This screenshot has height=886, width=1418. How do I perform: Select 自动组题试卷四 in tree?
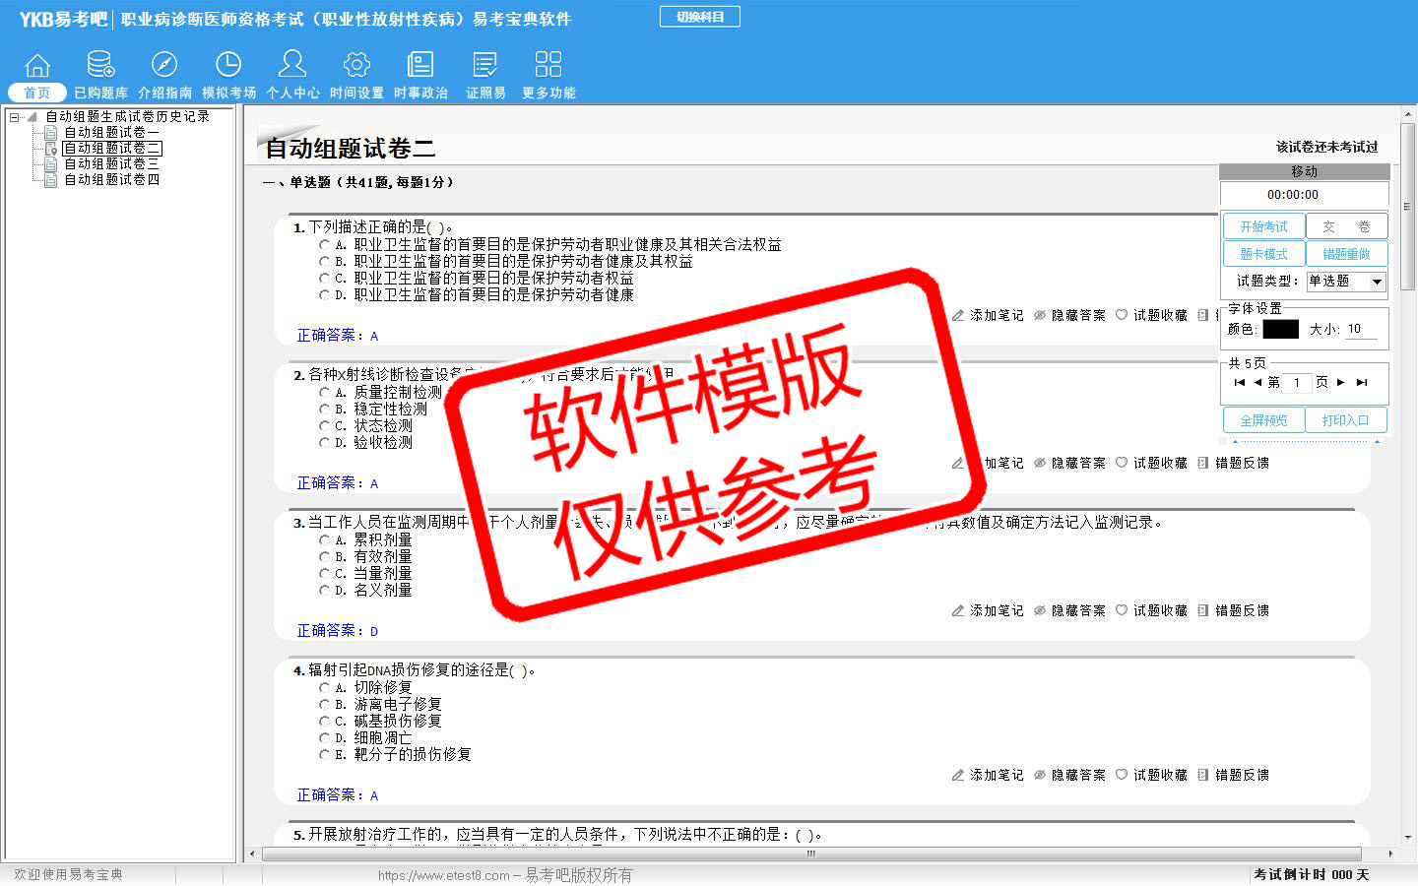(x=111, y=179)
